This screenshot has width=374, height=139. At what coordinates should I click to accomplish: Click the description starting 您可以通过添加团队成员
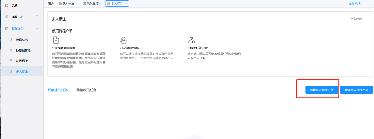(x=146, y=56)
